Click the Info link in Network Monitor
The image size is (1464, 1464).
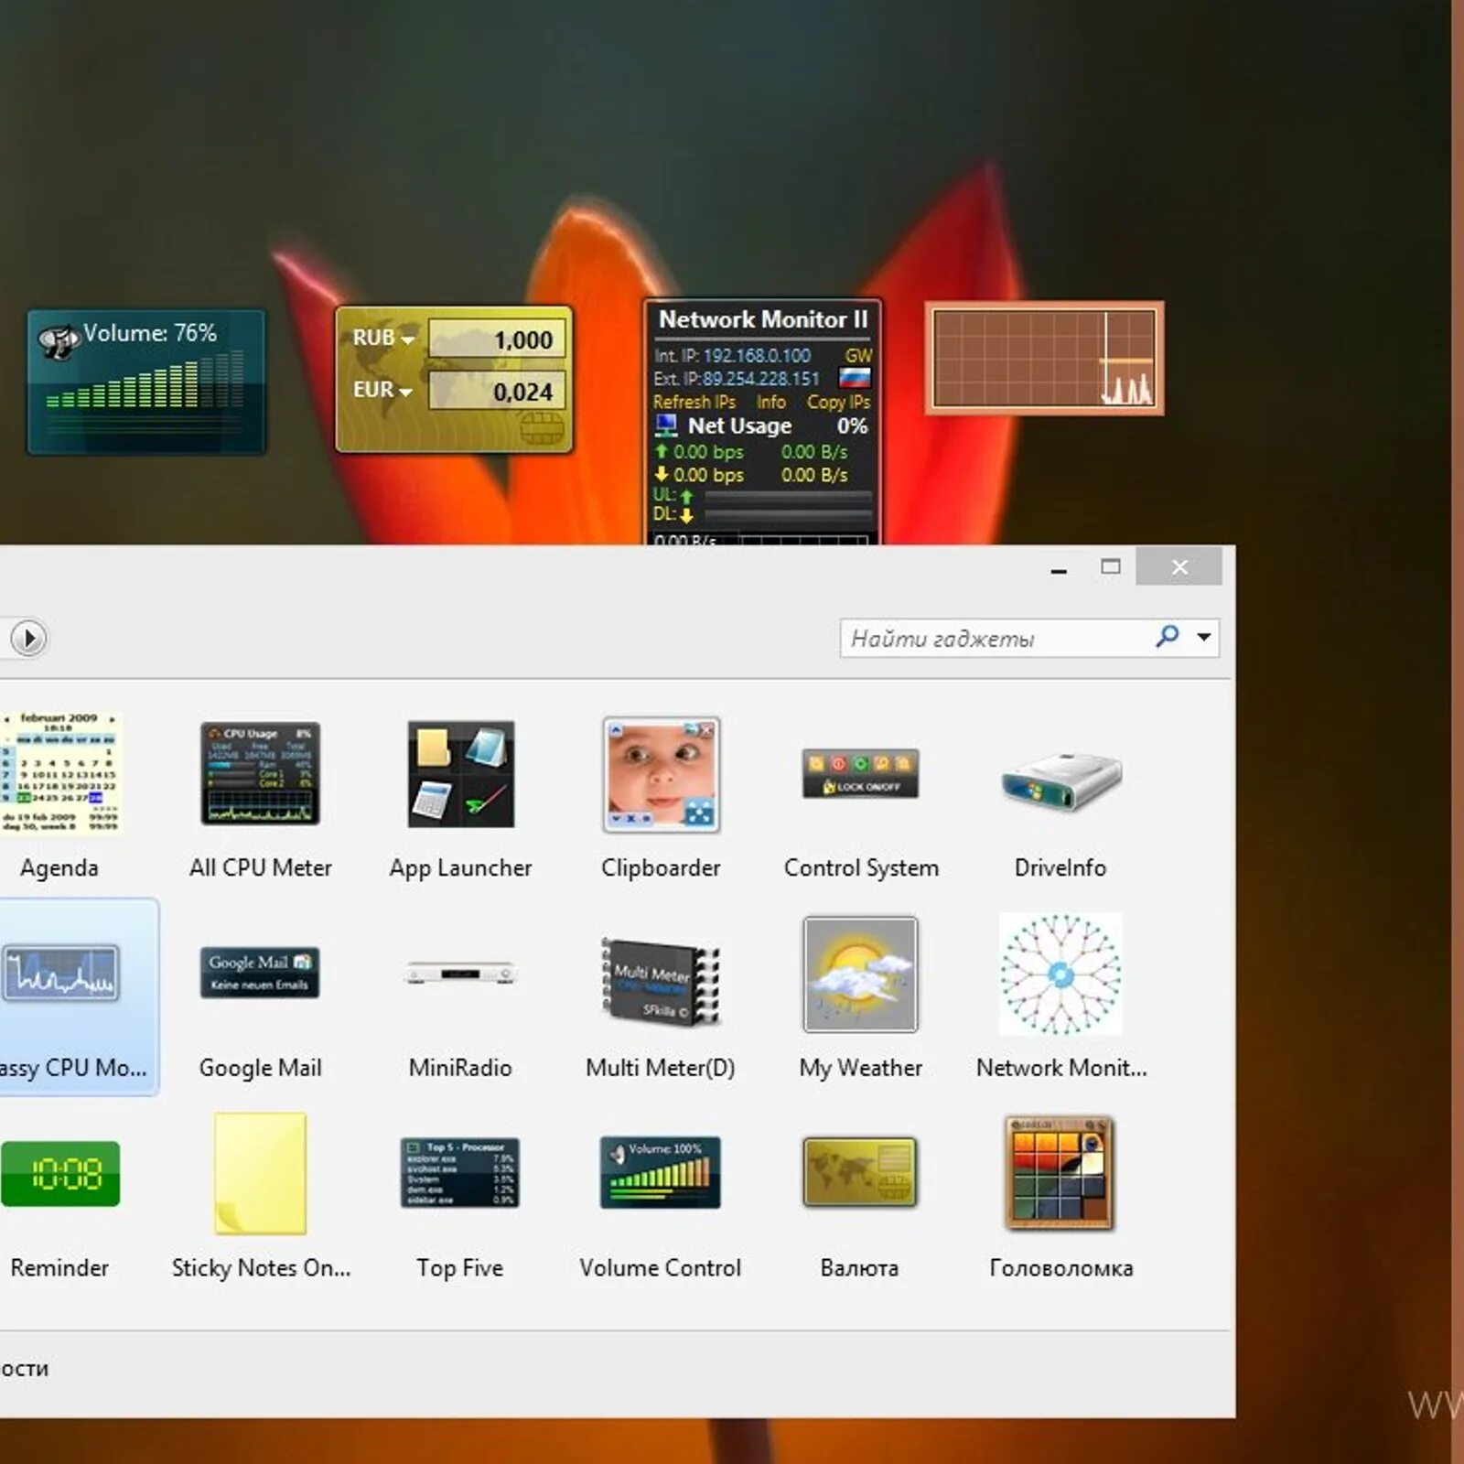(x=771, y=402)
